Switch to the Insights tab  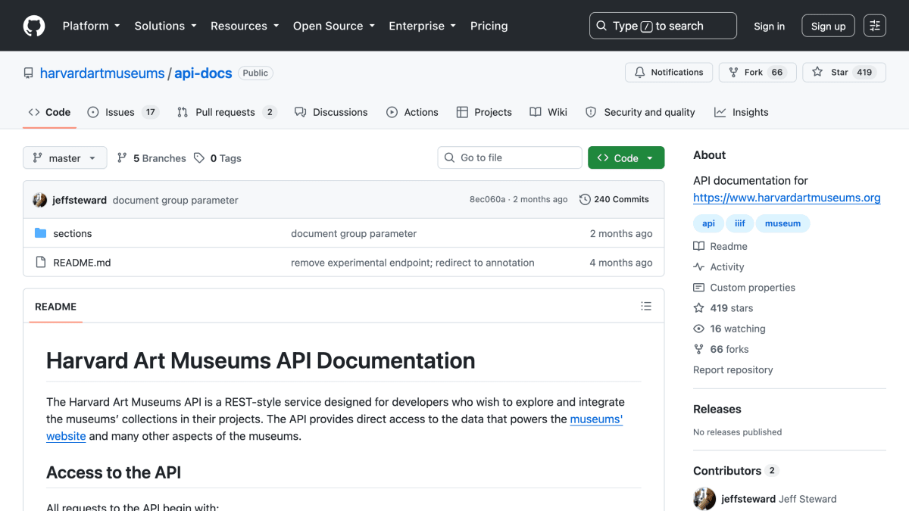[741, 112]
